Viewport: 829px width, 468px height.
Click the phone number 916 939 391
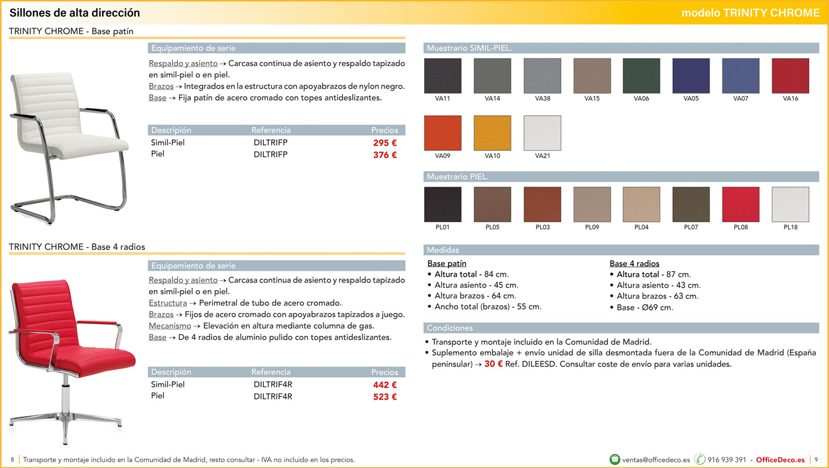click(x=727, y=460)
